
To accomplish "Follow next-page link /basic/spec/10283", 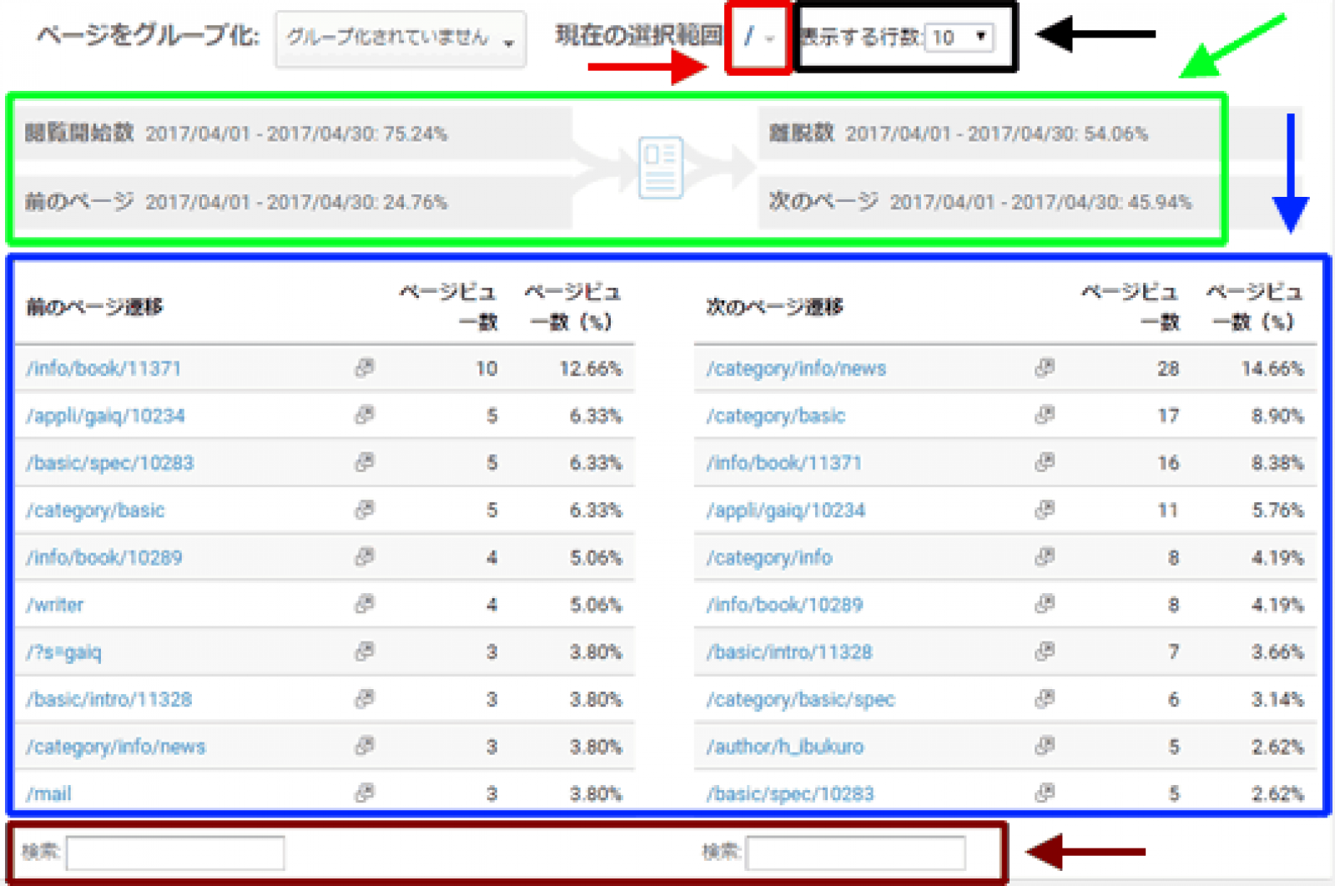I will [790, 794].
